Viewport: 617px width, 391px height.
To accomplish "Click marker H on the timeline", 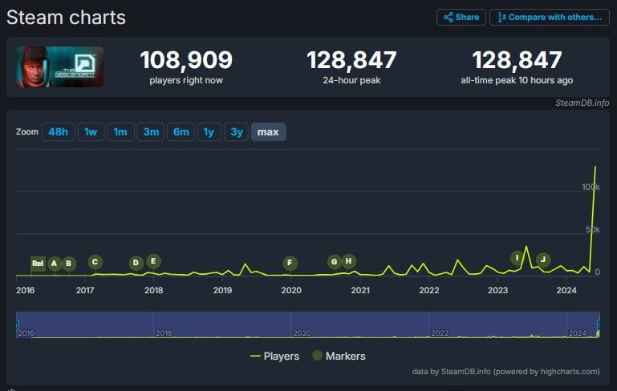I will point(348,260).
